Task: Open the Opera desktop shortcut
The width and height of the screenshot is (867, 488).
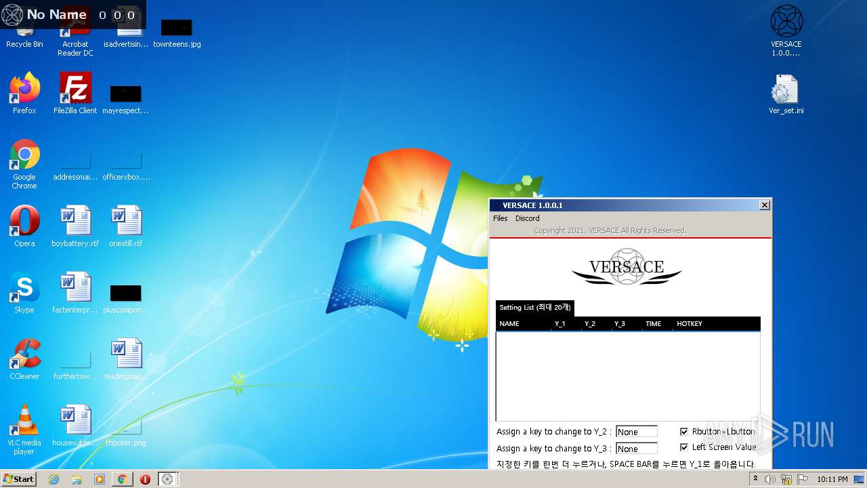Action: [24, 226]
